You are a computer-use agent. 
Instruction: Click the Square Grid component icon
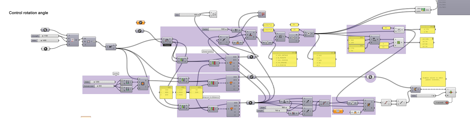[x=73, y=40]
